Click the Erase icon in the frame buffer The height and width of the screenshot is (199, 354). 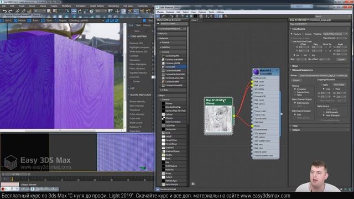(x=29, y=20)
